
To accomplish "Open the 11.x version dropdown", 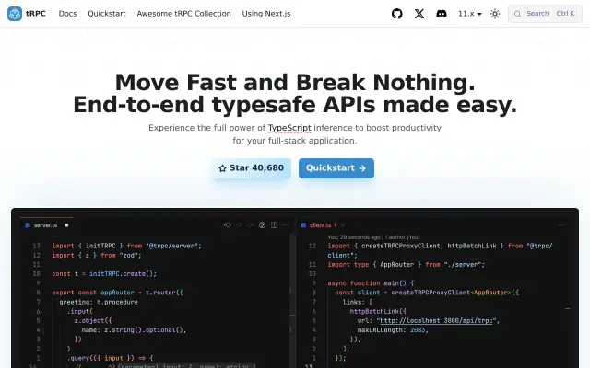I will (x=469, y=14).
